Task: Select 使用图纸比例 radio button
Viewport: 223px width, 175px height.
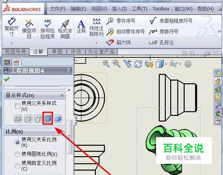Action: (x=17, y=154)
